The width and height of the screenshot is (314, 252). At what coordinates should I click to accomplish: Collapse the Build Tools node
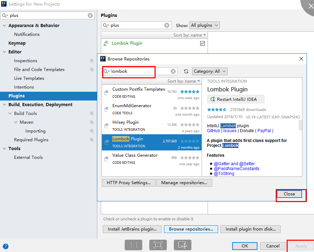click(x=10, y=114)
